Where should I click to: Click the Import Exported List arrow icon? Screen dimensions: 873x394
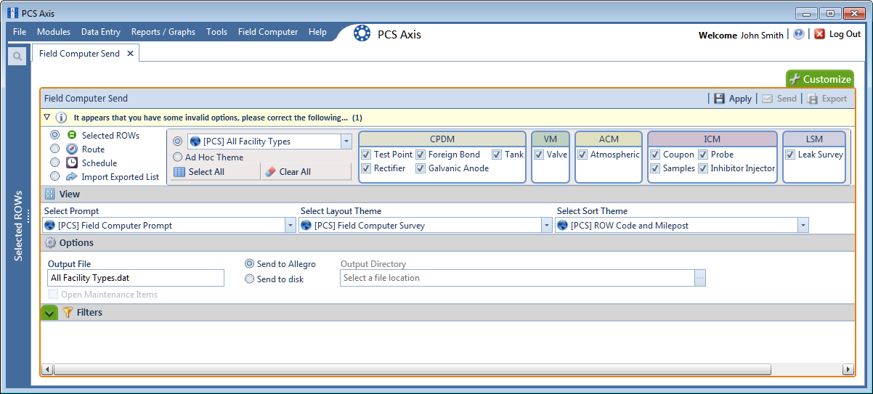(72, 176)
